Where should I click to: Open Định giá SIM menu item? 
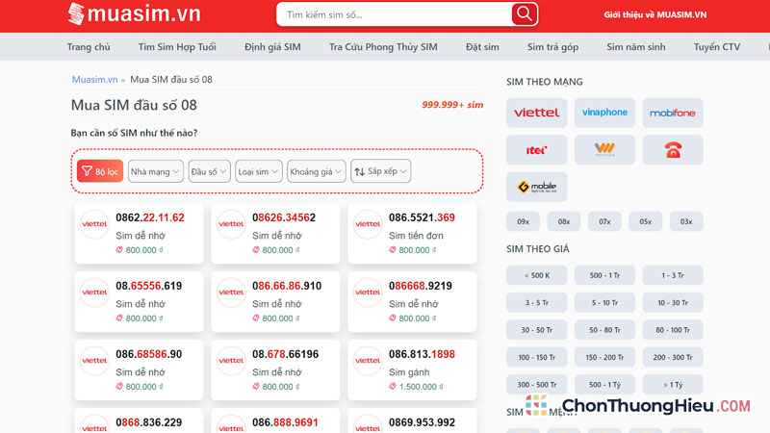point(272,47)
